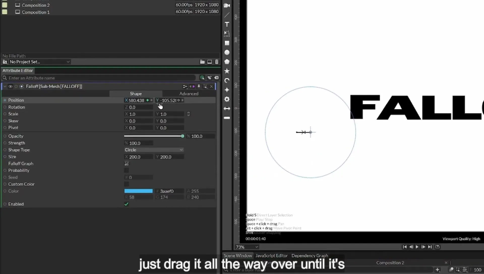
Task: Open the No Project Set dropdown
Action: point(40,62)
